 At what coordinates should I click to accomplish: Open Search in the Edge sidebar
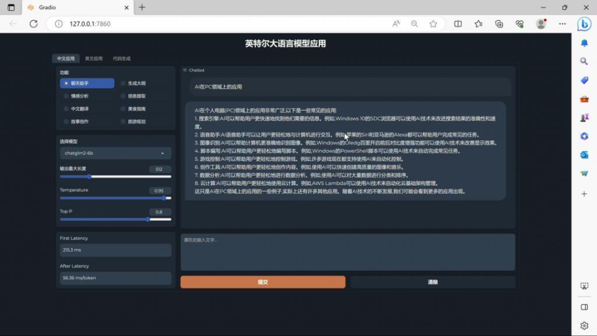click(x=585, y=61)
